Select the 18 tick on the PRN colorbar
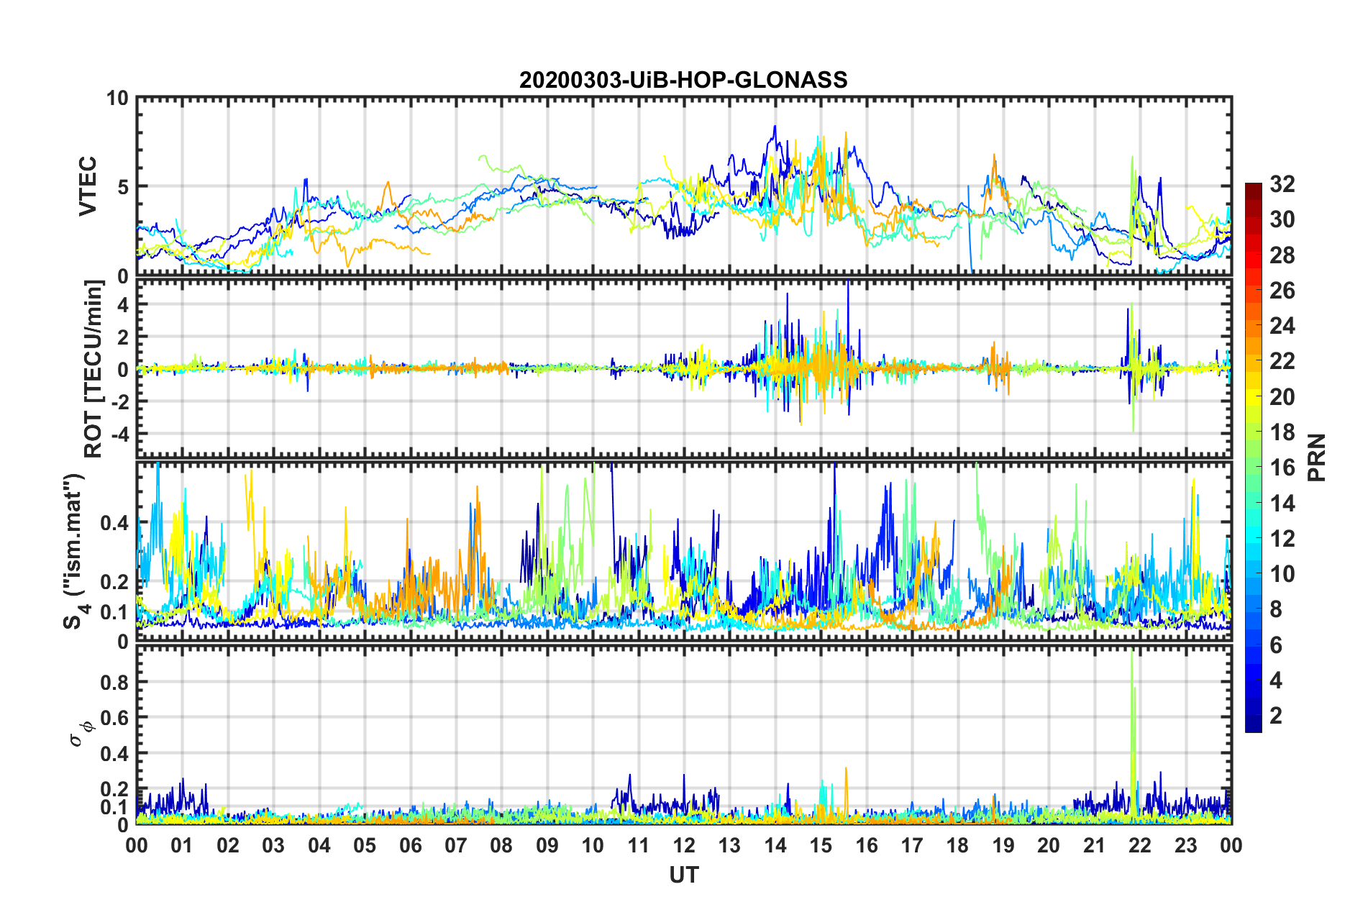The image size is (1368, 915). point(1282,432)
